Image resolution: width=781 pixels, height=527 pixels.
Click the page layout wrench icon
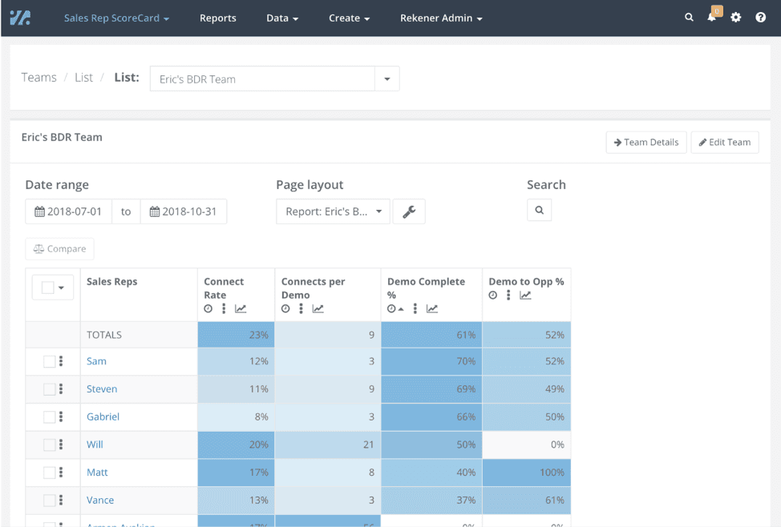(409, 212)
